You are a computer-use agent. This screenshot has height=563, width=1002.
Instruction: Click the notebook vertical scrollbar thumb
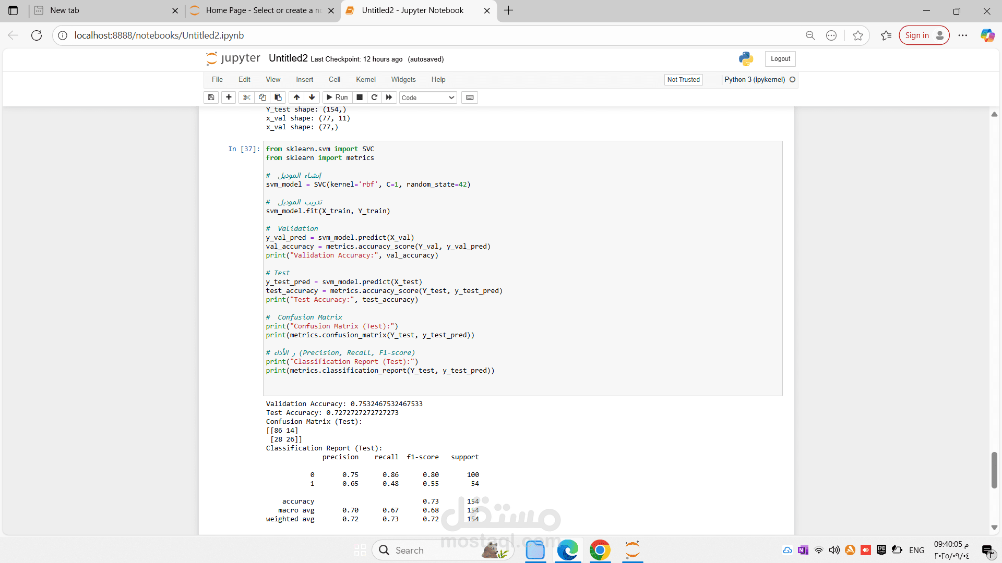click(994, 469)
